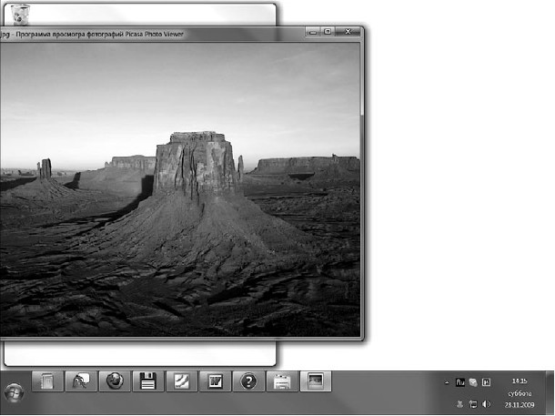Open the second pinned taskbar icon

(81, 382)
